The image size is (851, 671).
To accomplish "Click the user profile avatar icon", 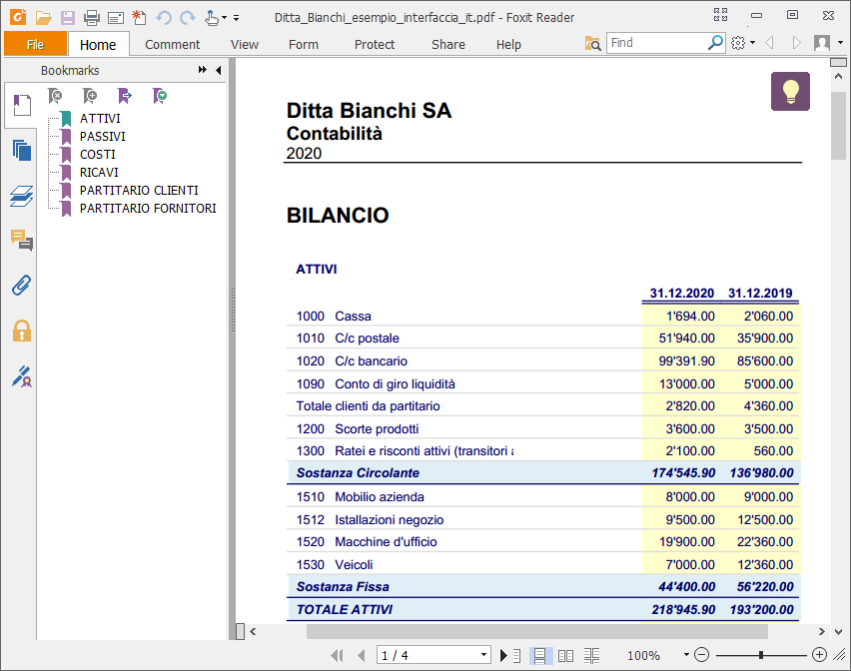I will click(x=822, y=43).
